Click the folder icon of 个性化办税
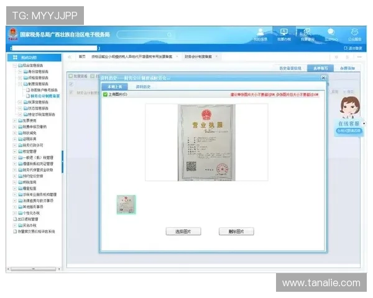The width and height of the screenshot is (373, 298). pos(21,213)
